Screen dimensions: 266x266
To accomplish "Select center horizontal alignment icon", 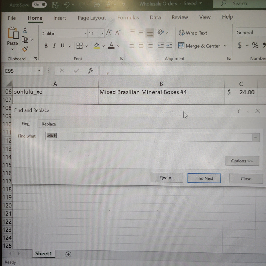I will point(141,46).
